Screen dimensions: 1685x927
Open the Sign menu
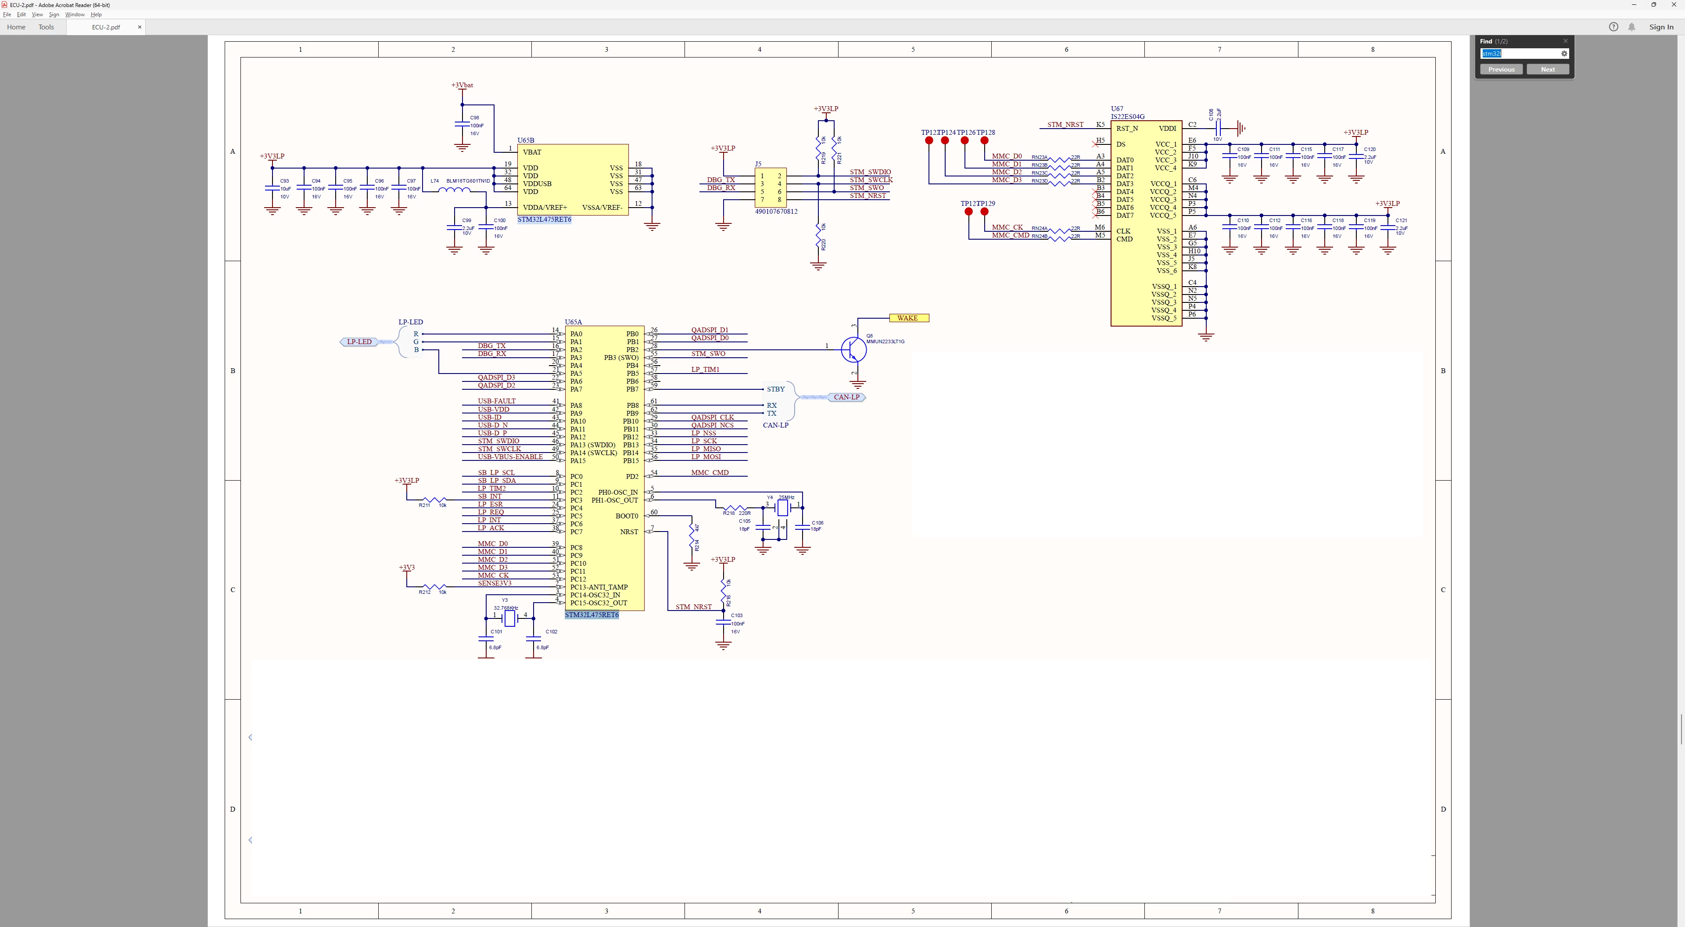pos(54,14)
